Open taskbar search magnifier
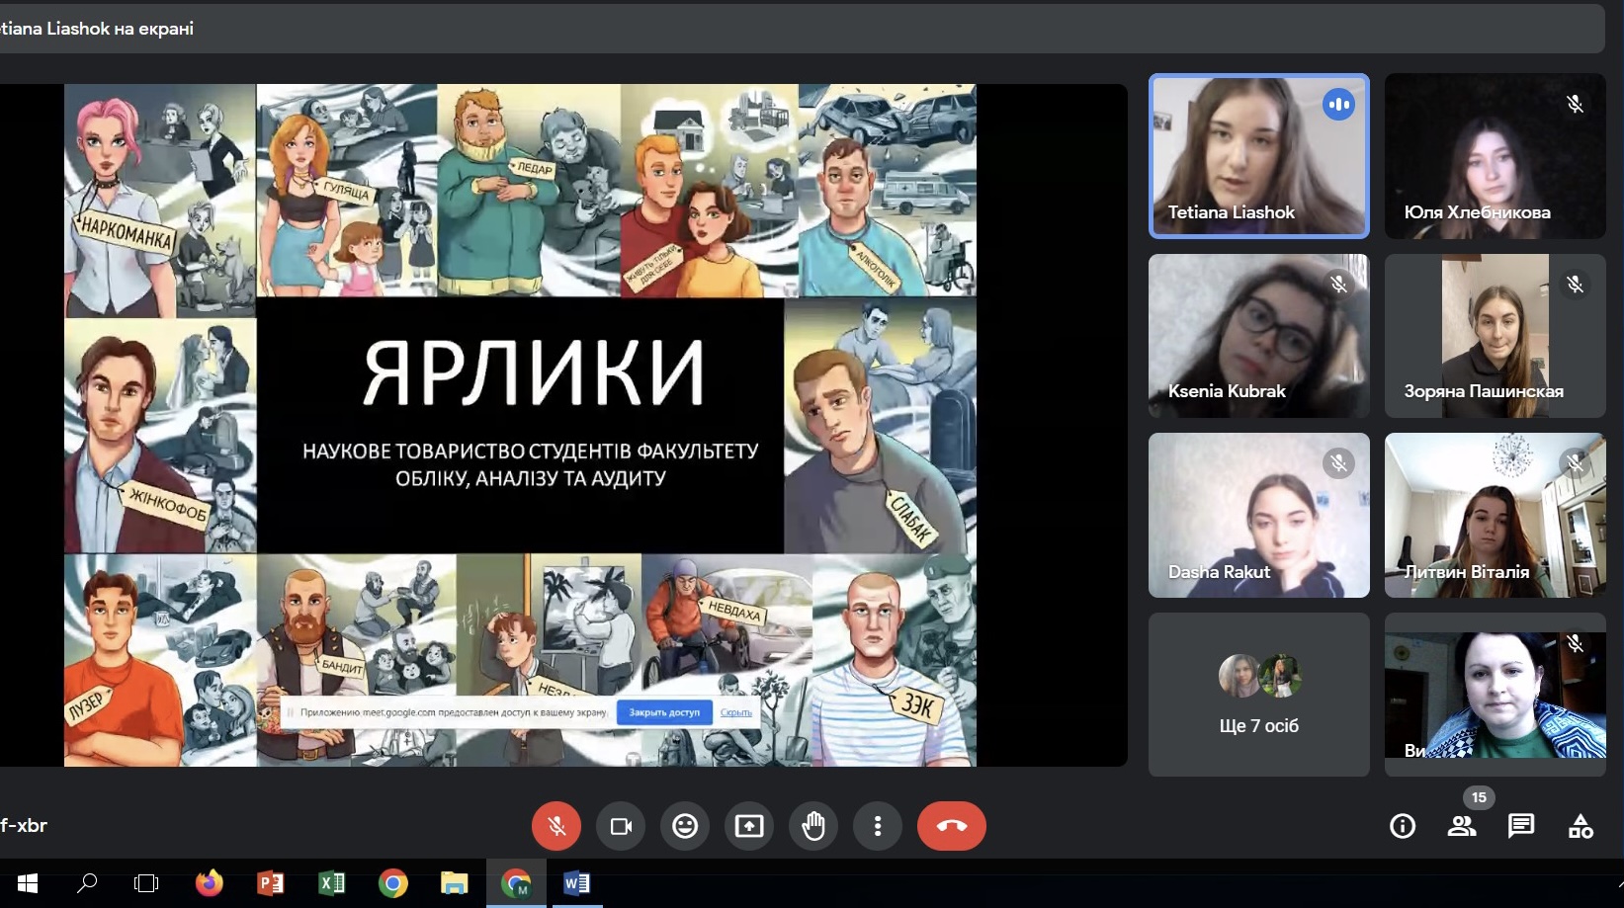This screenshot has height=908, width=1624. click(87, 883)
